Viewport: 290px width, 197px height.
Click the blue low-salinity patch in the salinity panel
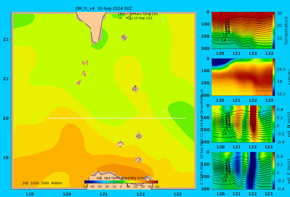tap(220, 62)
